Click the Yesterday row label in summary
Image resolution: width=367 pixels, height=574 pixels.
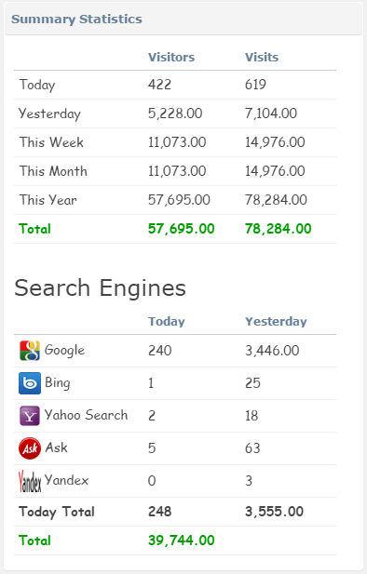click(49, 113)
